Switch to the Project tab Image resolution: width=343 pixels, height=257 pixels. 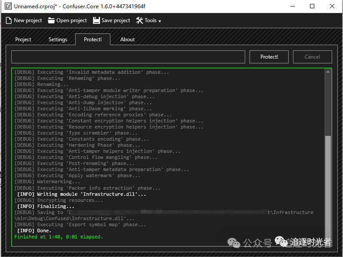click(x=23, y=40)
